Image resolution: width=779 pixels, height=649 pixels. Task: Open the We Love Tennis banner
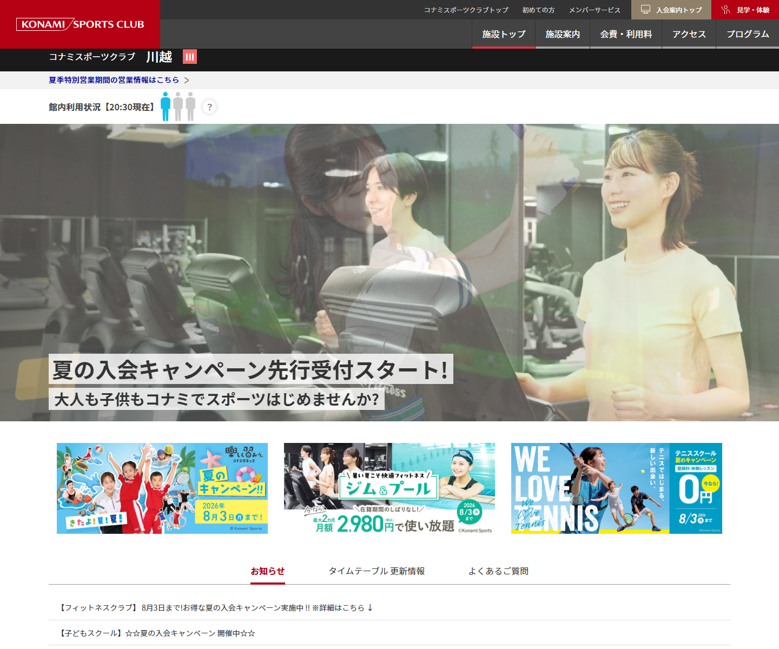click(617, 488)
